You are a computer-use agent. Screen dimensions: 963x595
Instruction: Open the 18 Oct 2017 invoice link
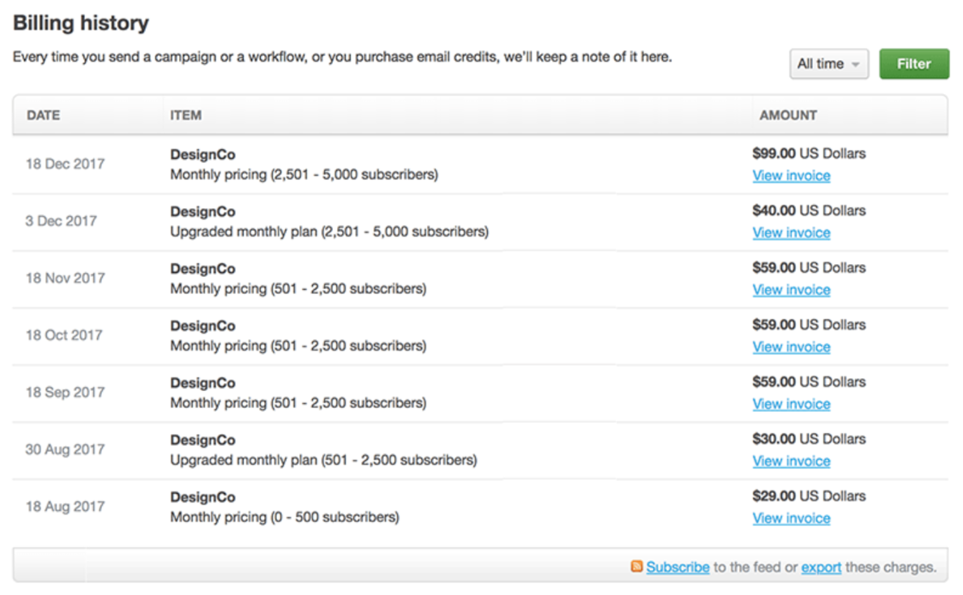point(790,347)
